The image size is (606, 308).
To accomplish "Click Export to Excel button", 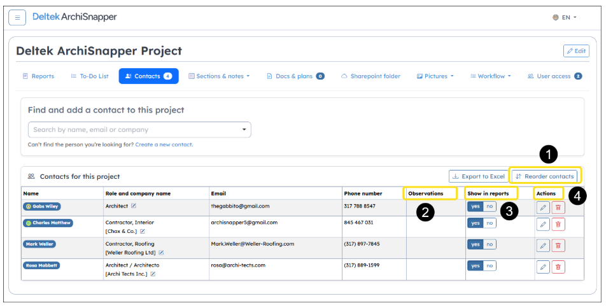I will click(479, 176).
